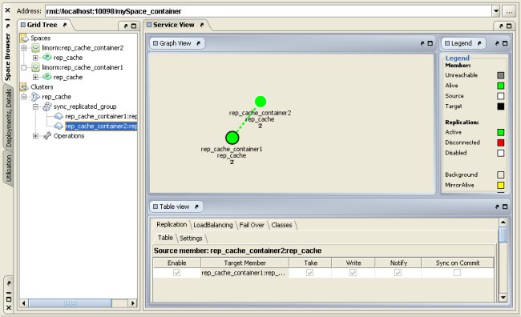Collapse the rep_cache_container2 tree node

(x=24, y=48)
